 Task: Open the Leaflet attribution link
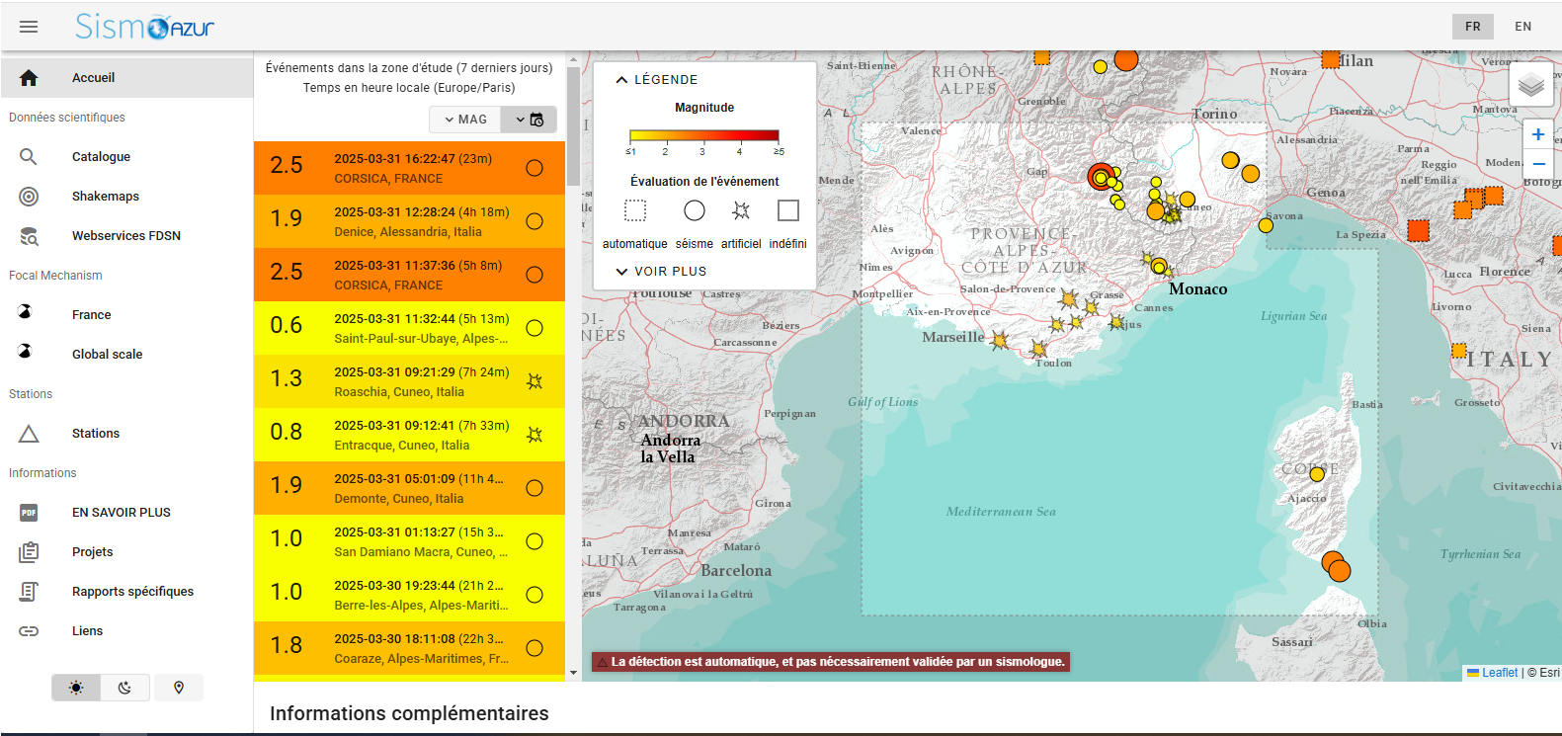coord(1499,673)
